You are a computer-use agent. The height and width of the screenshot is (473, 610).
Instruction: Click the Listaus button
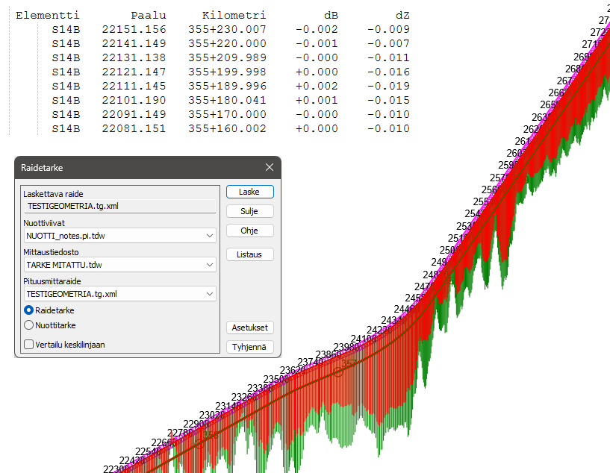point(249,254)
